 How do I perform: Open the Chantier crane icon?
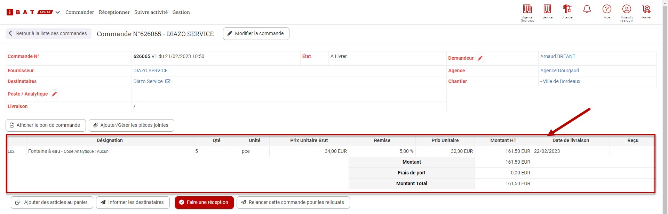pyautogui.click(x=567, y=9)
